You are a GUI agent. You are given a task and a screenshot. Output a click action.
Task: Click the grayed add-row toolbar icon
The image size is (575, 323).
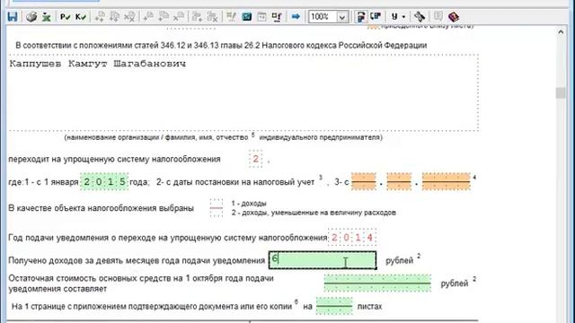point(198,16)
